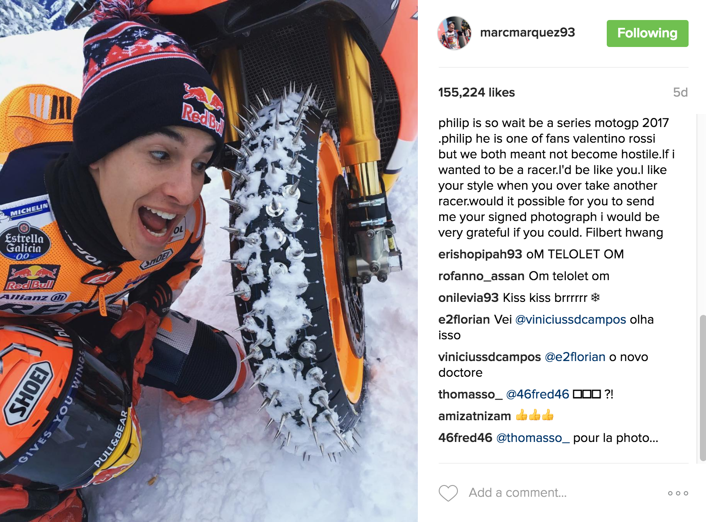The image size is (706, 522).
Task: Click the 5d post timestamp
Action: tap(680, 92)
